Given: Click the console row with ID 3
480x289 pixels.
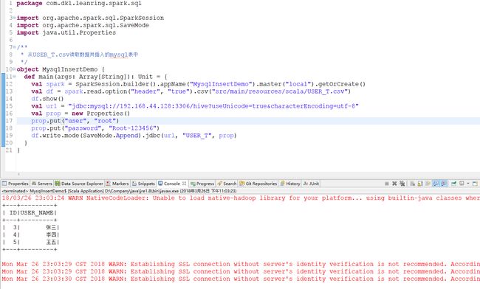Looking at the screenshot, I should (30, 227).
